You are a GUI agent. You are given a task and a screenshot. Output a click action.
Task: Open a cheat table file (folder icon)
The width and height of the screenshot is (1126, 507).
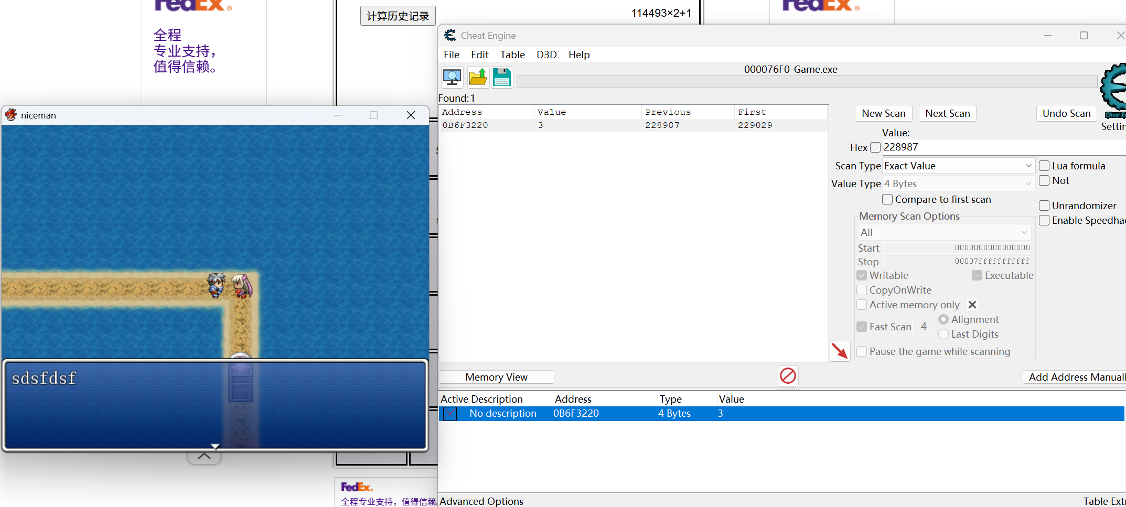click(478, 78)
